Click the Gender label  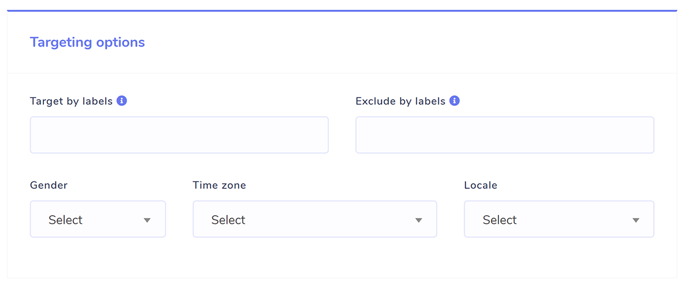tap(49, 185)
